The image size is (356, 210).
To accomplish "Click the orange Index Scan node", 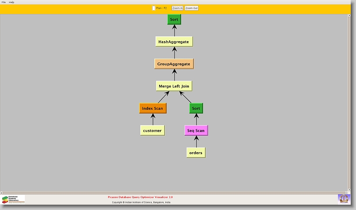I will pyautogui.click(x=153, y=108).
